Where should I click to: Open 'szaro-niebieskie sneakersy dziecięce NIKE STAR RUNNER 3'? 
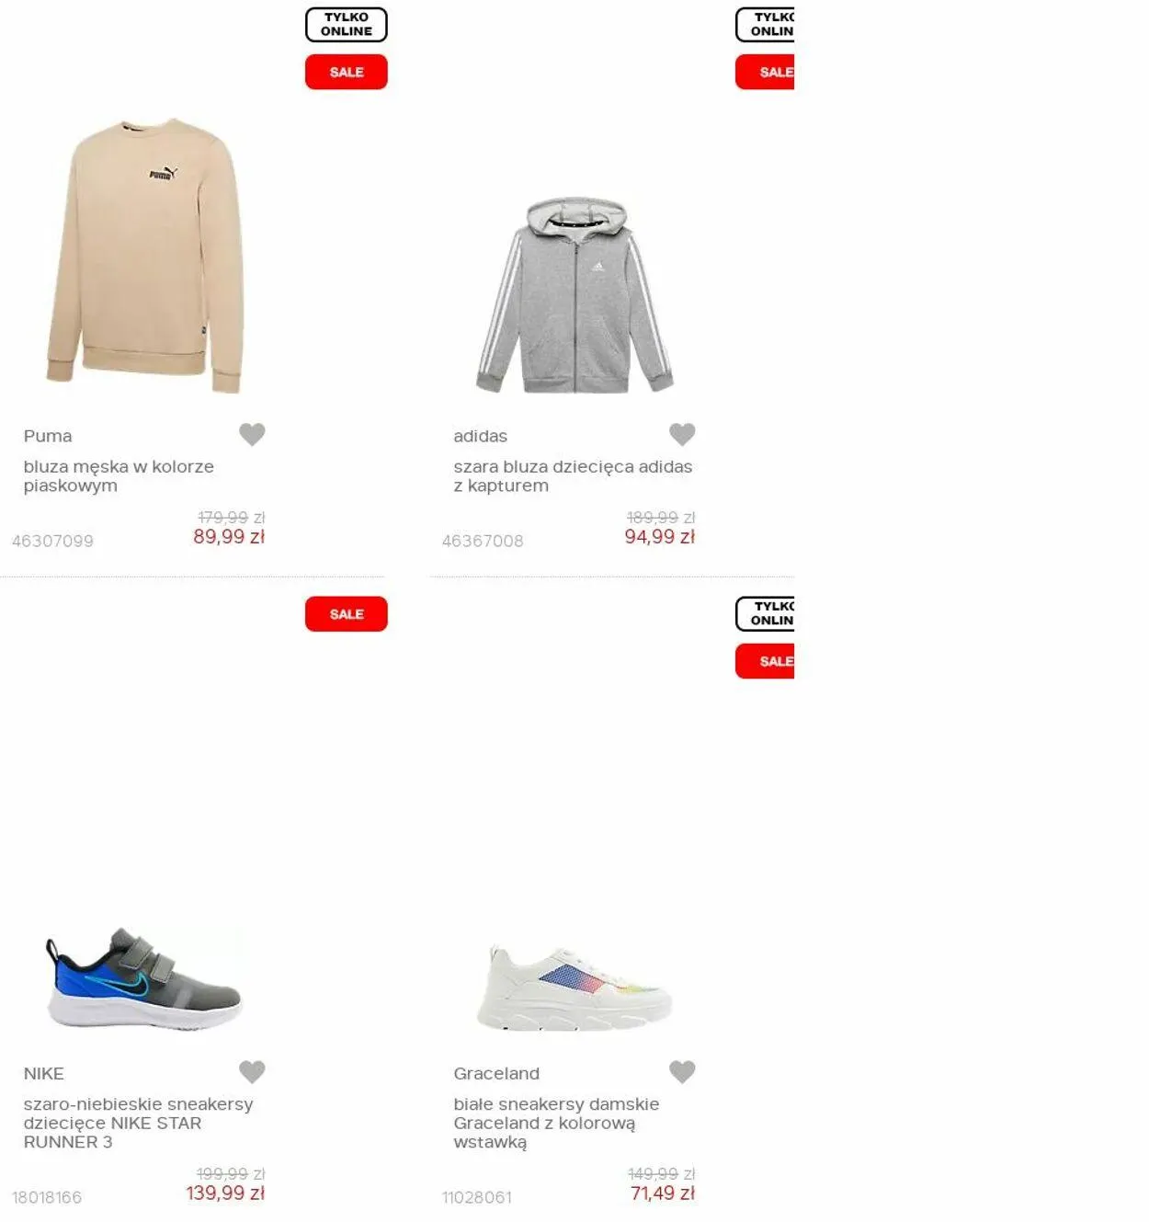pyautogui.click(x=138, y=1123)
